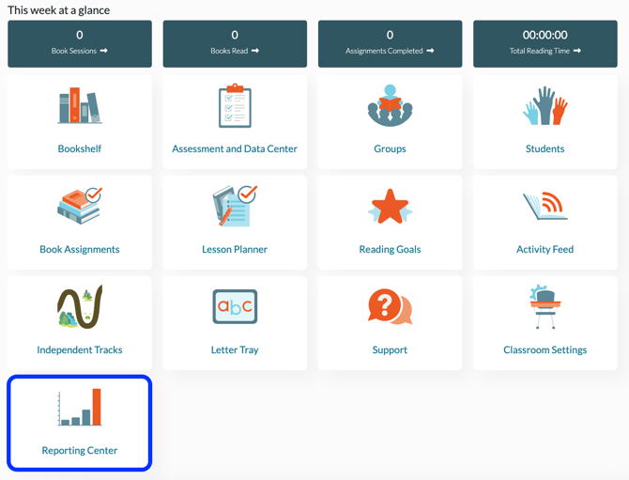629x480 pixels.
Task: Click the Assignments Completed stat tile
Action: click(390, 44)
